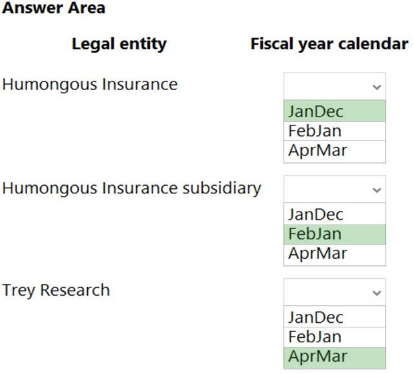Pick AprMar for Humongous Insurance subsidiary
The width and height of the screenshot is (414, 374).
point(335,254)
